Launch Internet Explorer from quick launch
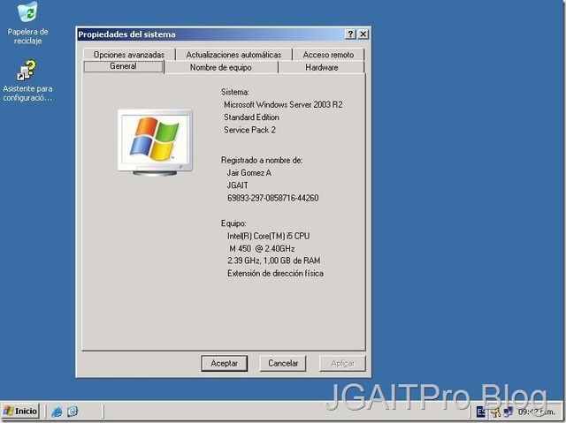 tap(57, 412)
